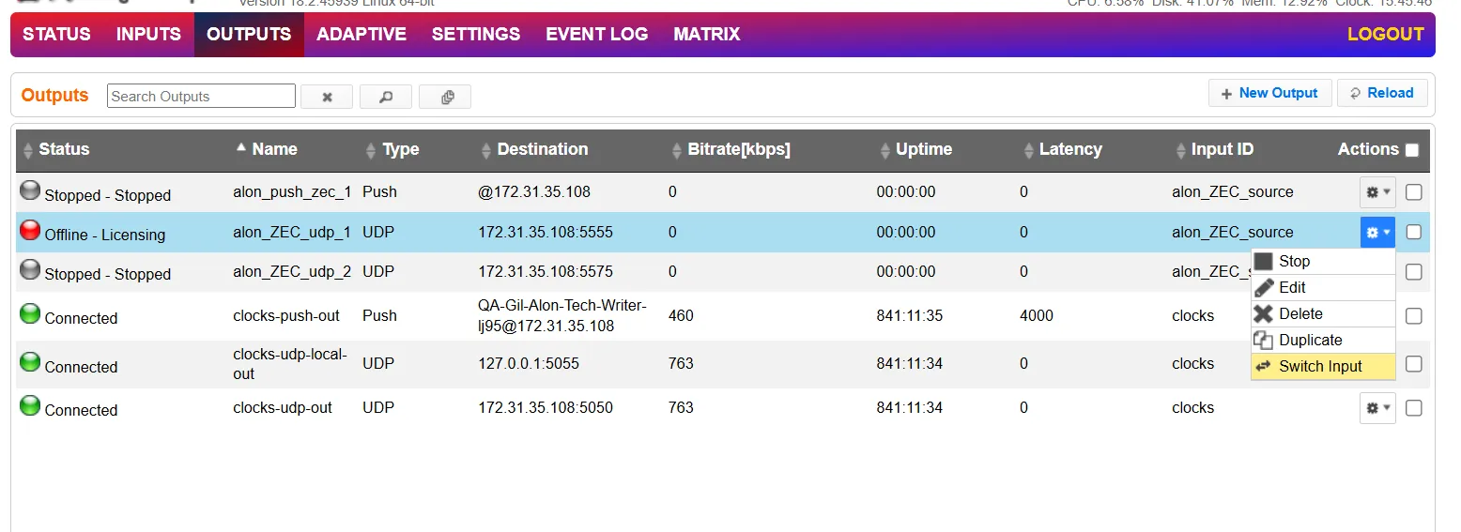This screenshot has height=532, width=1461.
Task: Click the green status ball for clocks-udp-out
Action: 30,405
